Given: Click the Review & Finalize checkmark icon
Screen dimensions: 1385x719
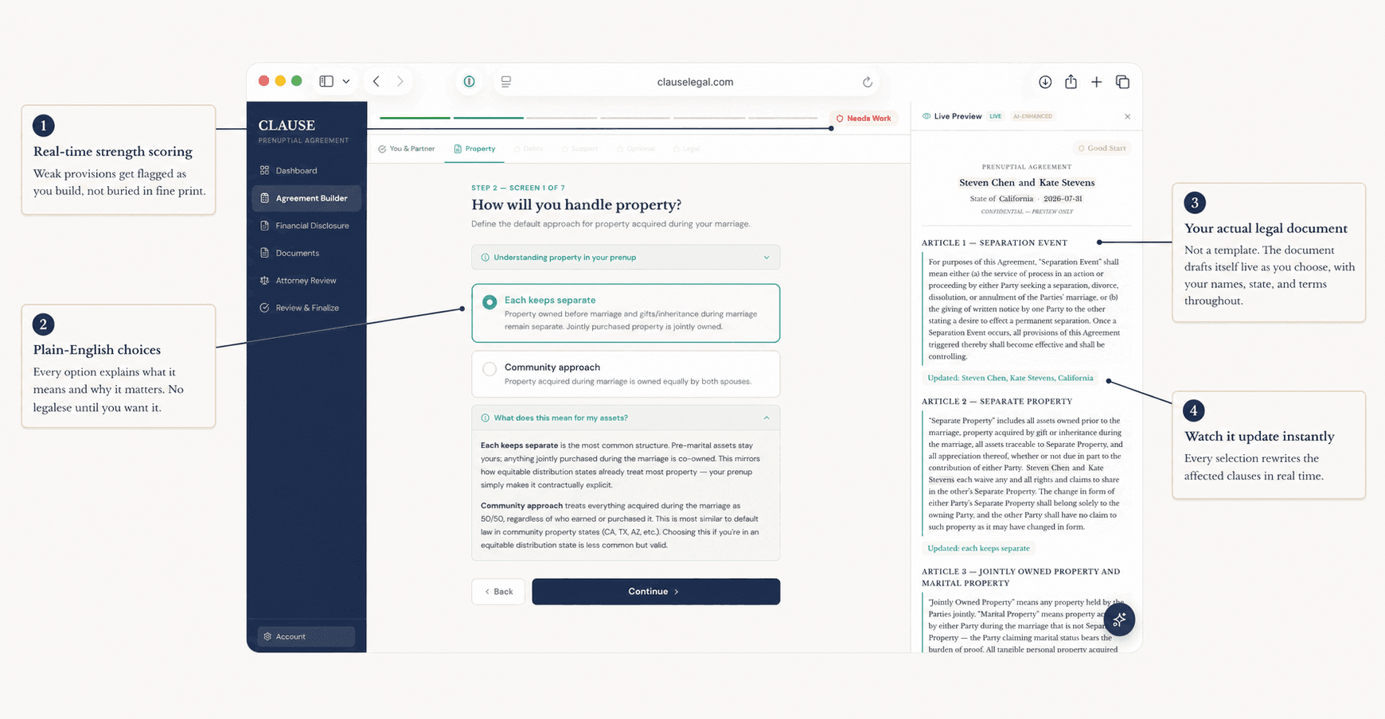Looking at the screenshot, I should coord(264,308).
